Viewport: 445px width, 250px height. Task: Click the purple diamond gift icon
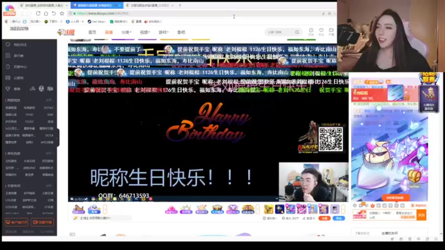click(233, 209)
